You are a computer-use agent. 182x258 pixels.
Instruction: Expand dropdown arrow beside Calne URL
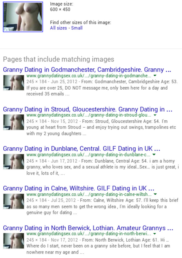click(155, 194)
